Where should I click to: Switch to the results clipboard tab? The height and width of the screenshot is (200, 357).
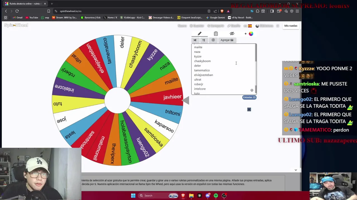pyautogui.click(x=216, y=34)
